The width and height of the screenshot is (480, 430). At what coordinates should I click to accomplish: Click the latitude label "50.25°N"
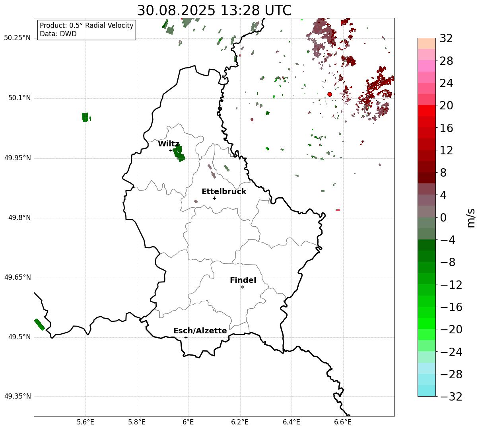17,38
